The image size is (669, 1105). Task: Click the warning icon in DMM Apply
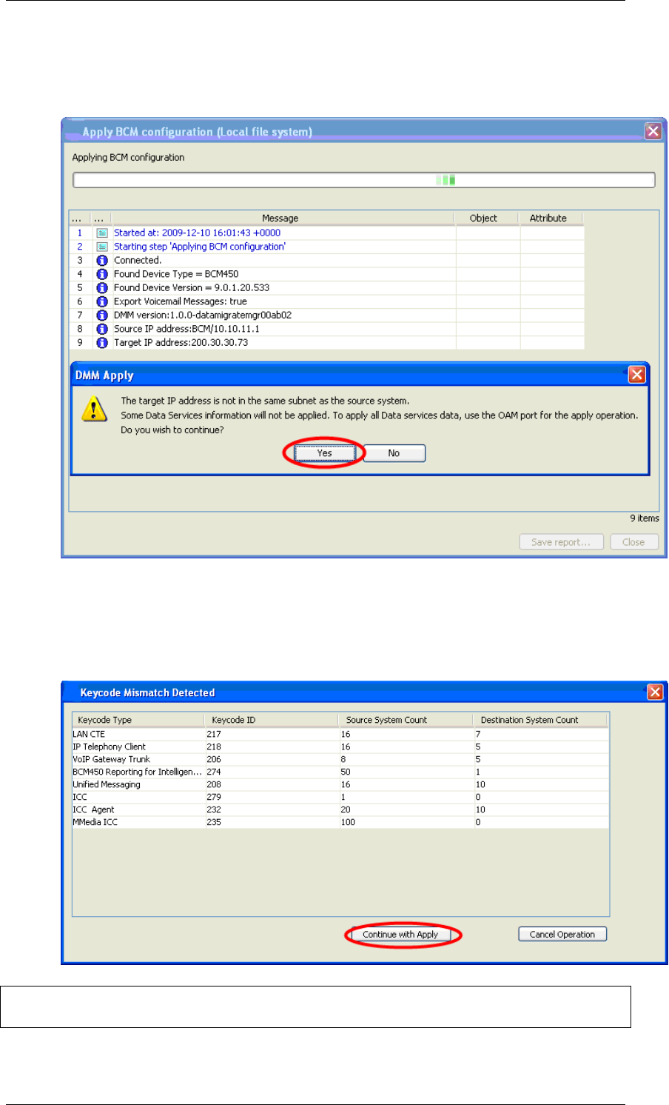(x=94, y=408)
